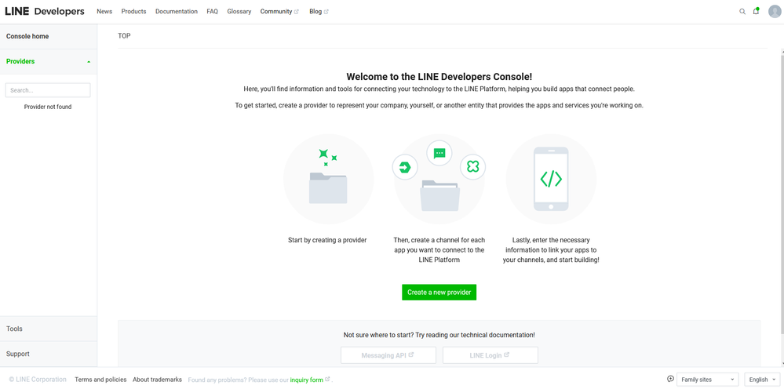
Task: Open About trademarks link
Action: 157,380
